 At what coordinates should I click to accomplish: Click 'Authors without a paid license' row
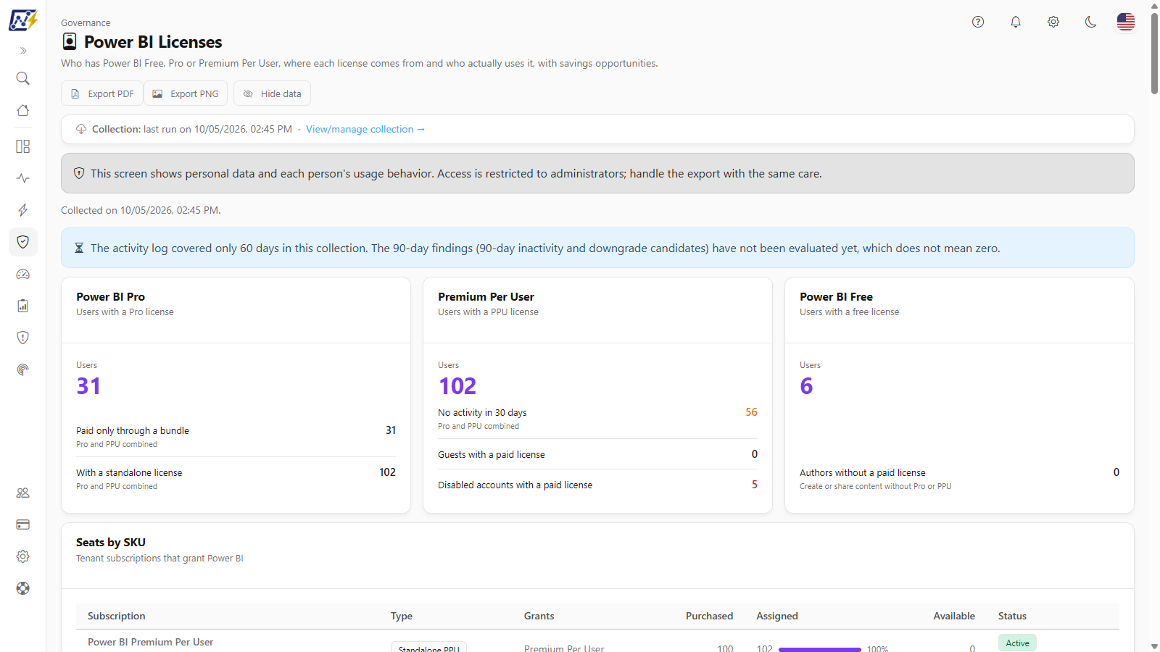click(959, 479)
